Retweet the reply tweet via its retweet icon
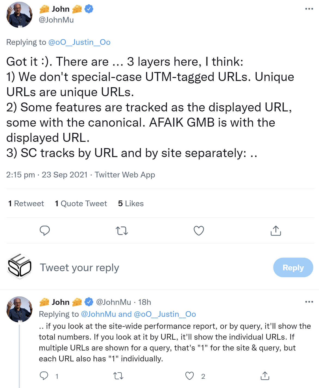The height and width of the screenshot is (388, 319). pos(118,376)
